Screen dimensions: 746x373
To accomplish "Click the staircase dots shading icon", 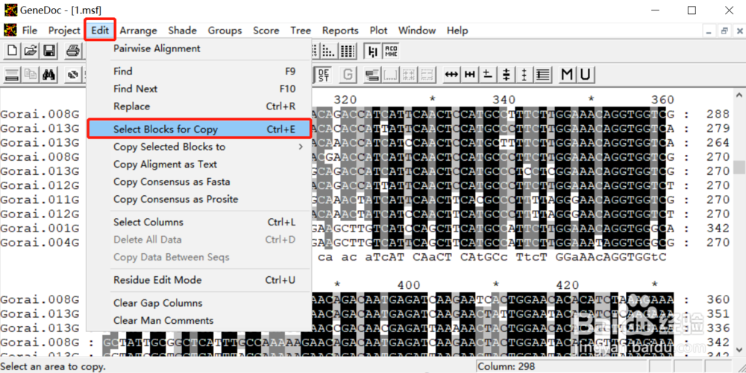I will coord(327,51).
